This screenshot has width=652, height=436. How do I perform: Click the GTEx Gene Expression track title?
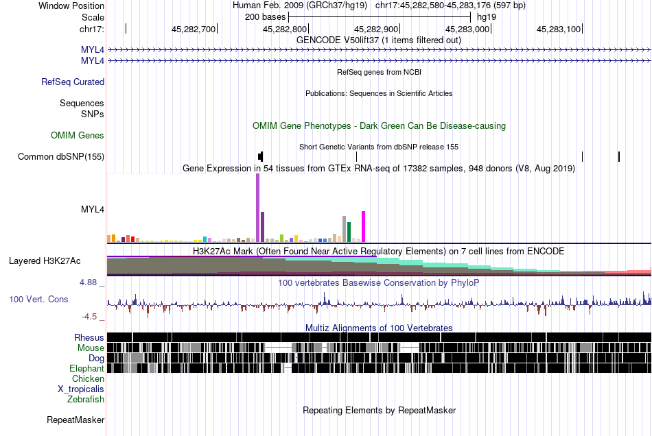point(379,168)
